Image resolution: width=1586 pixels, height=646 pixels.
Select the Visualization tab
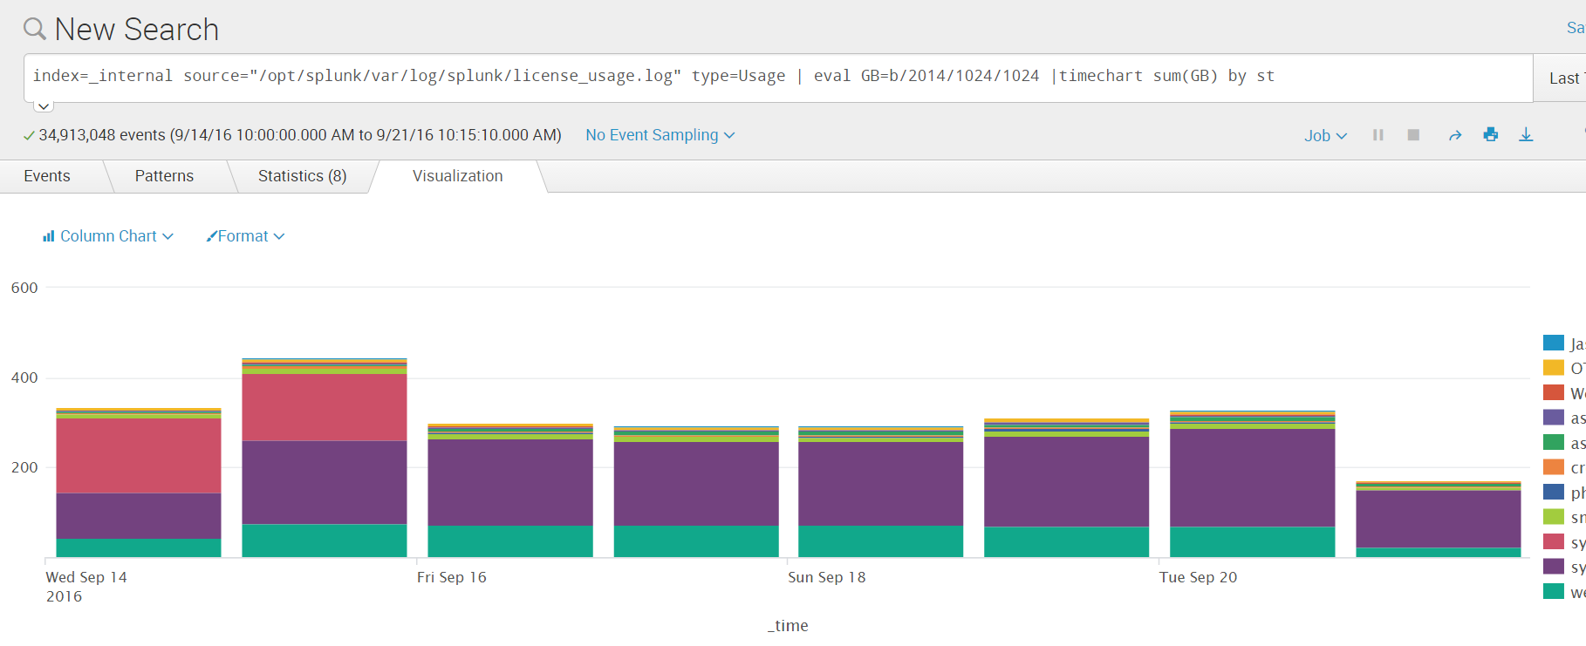click(458, 176)
